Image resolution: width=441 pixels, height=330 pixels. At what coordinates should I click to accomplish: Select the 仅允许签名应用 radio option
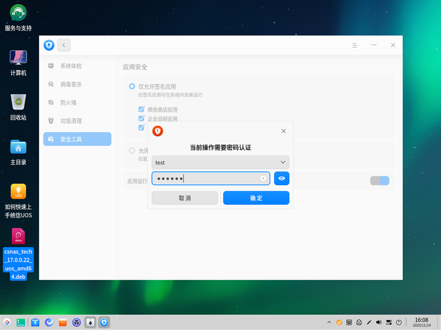pos(132,86)
